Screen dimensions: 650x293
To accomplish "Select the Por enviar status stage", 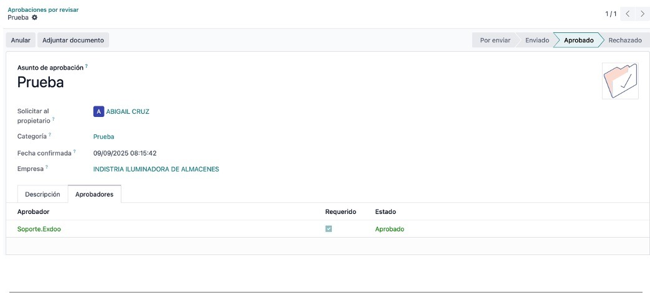I will (495, 40).
